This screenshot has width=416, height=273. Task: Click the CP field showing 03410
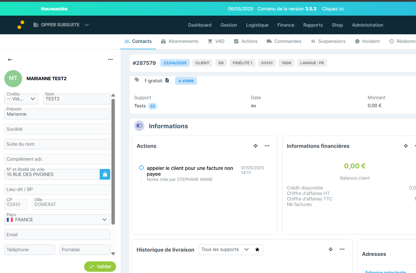tap(16, 204)
